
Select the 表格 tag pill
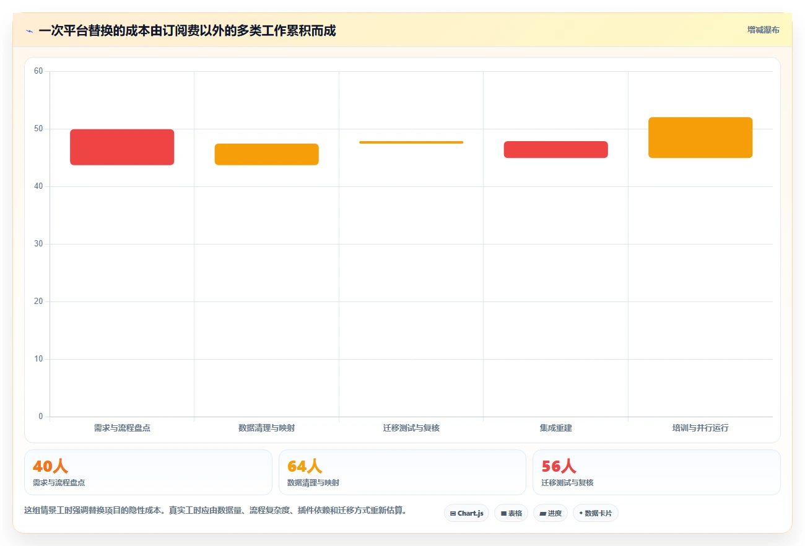point(511,513)
